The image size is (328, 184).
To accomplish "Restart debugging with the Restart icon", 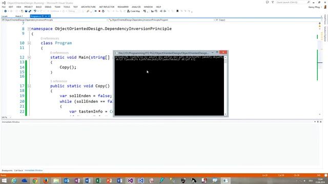I will tap(103, 11).
